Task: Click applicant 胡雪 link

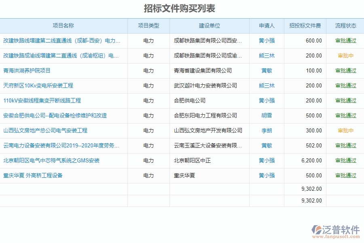Action: tap(266, 115)
